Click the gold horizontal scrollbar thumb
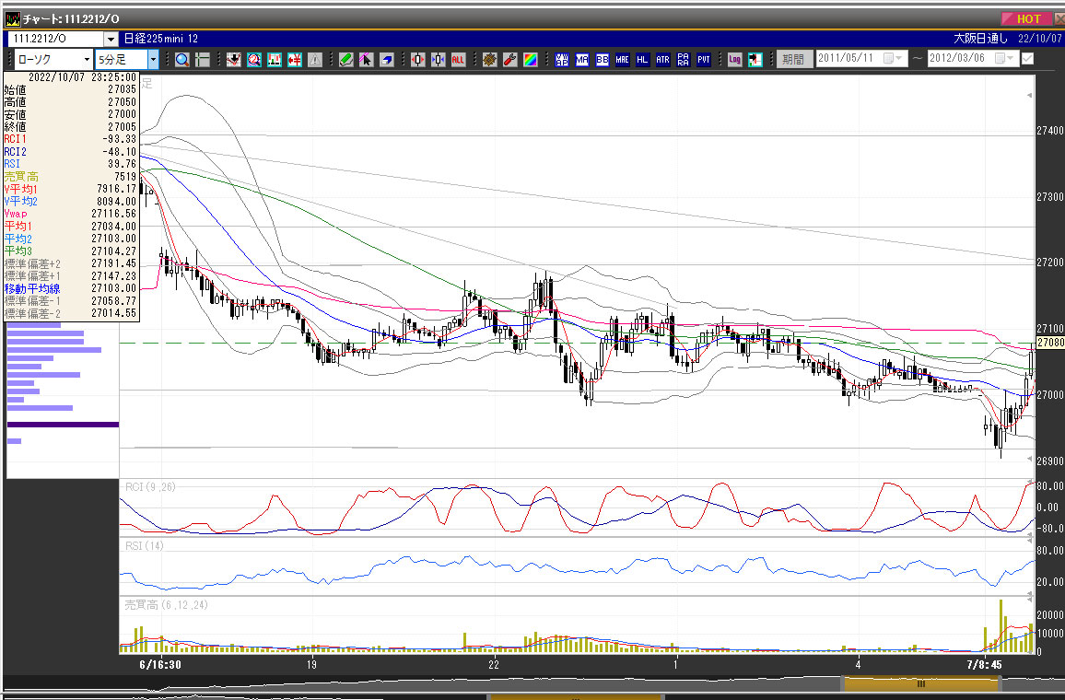The width and height of the screenshot is (1065, 700). click(x=920, y=683)
